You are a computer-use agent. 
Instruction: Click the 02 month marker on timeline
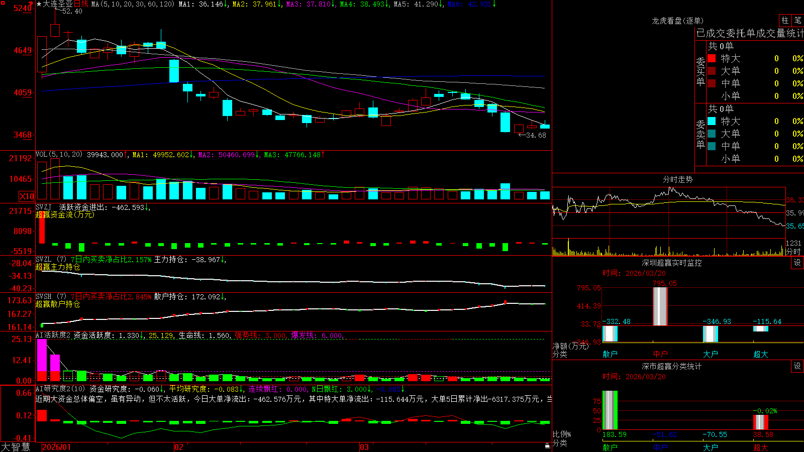179,447
